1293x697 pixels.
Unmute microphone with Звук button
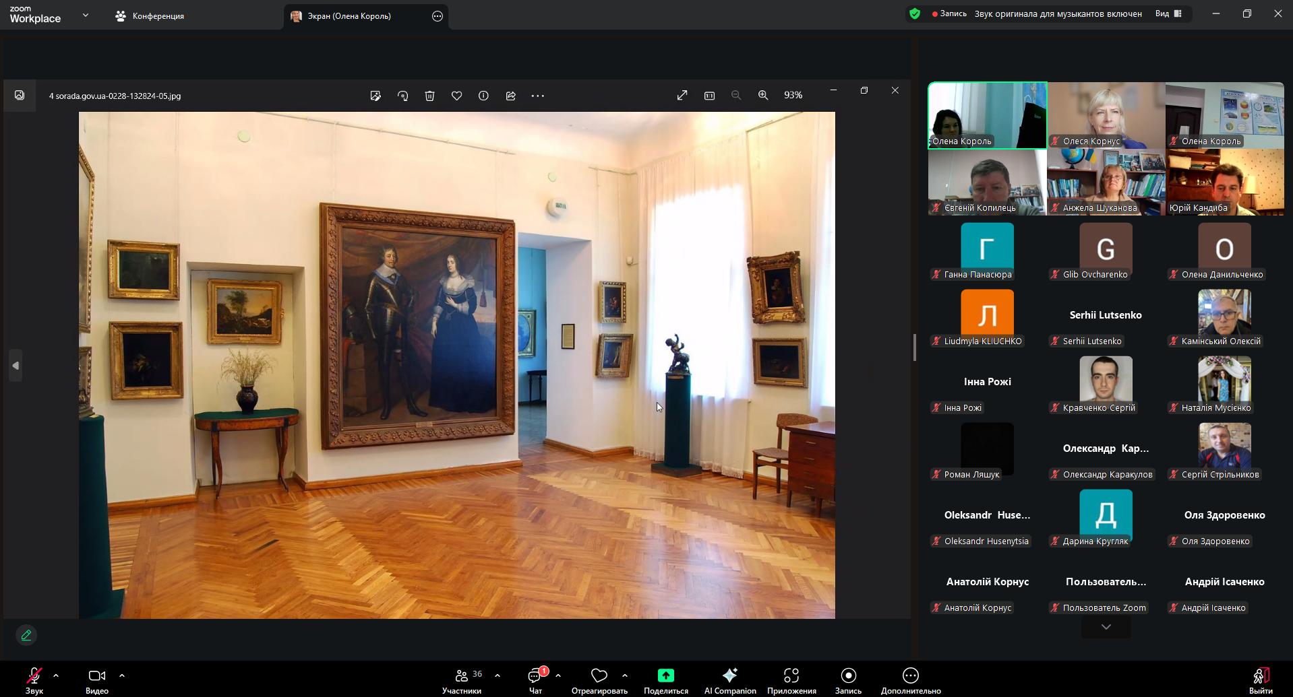[x=34, y=680]
